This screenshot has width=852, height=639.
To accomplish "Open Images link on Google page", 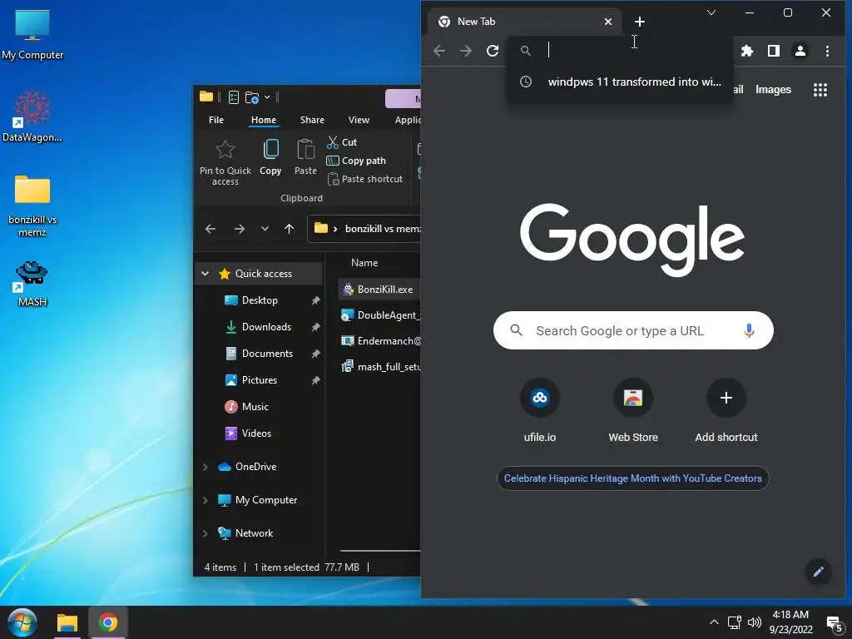I will coord(773,90).
